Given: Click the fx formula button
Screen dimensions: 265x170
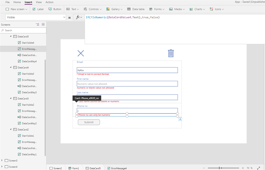Looking at the screenshot, I should tap(79, 17).
